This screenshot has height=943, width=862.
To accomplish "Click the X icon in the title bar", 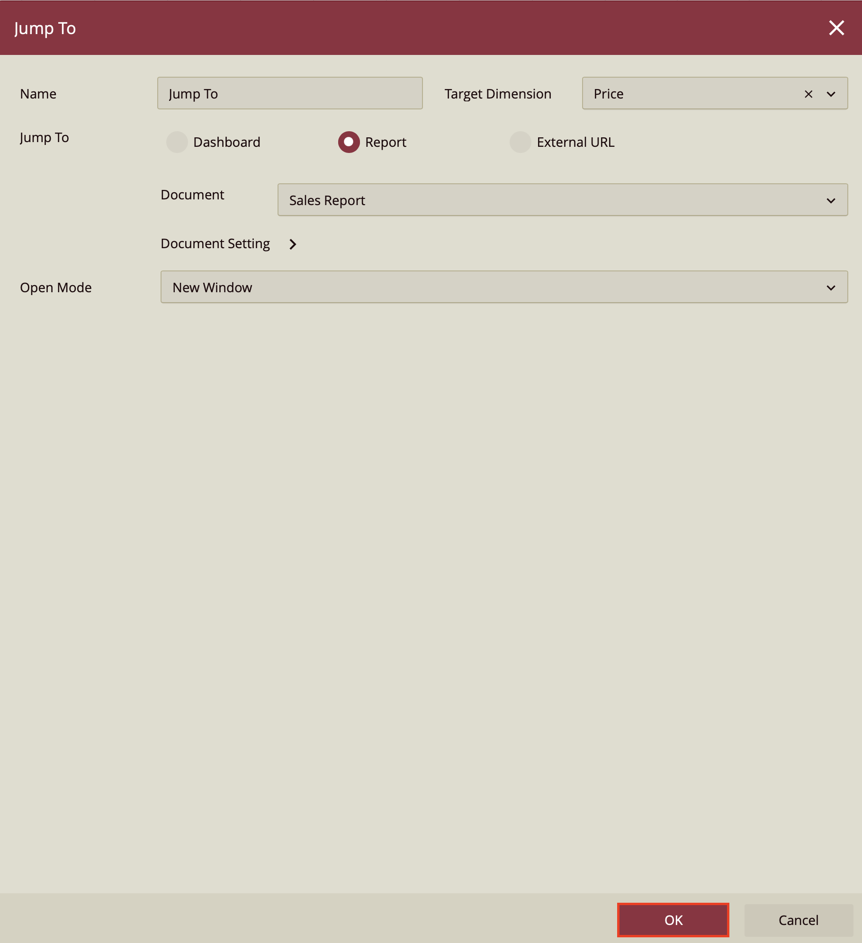I will pos(836,28).
